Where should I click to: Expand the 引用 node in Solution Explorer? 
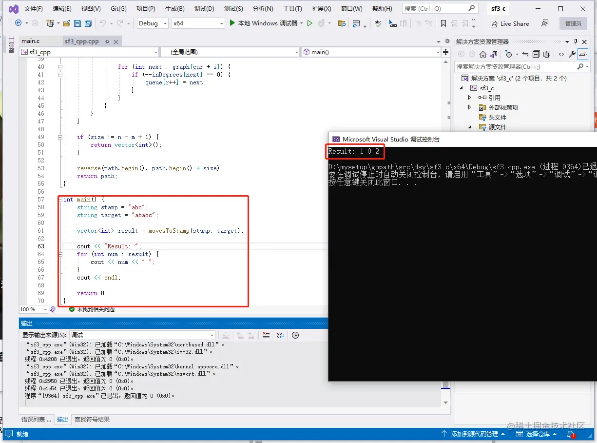coord(470,98)
